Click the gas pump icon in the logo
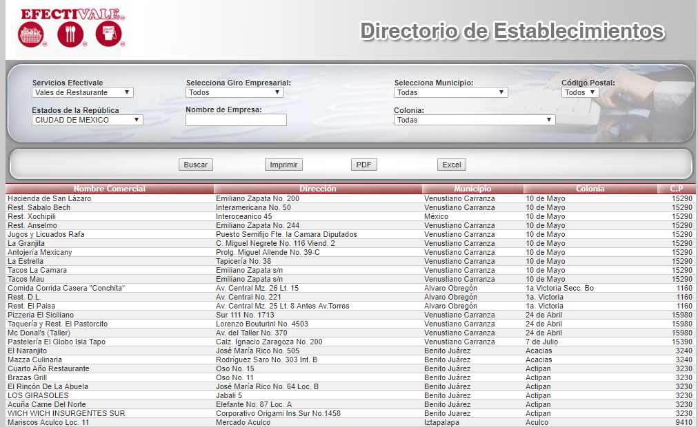 [x=108, y=34]
